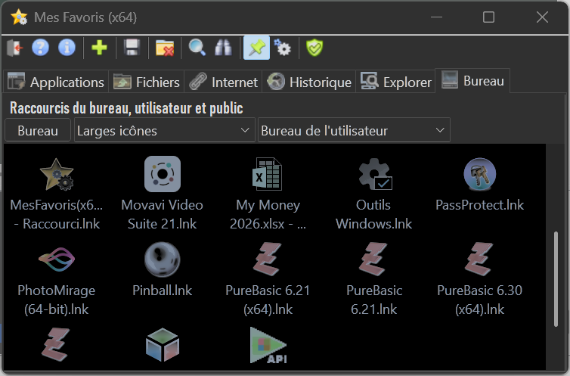The image size is (570, 376).
Task: Open settings with the gears icon
Action: [283, 48]
